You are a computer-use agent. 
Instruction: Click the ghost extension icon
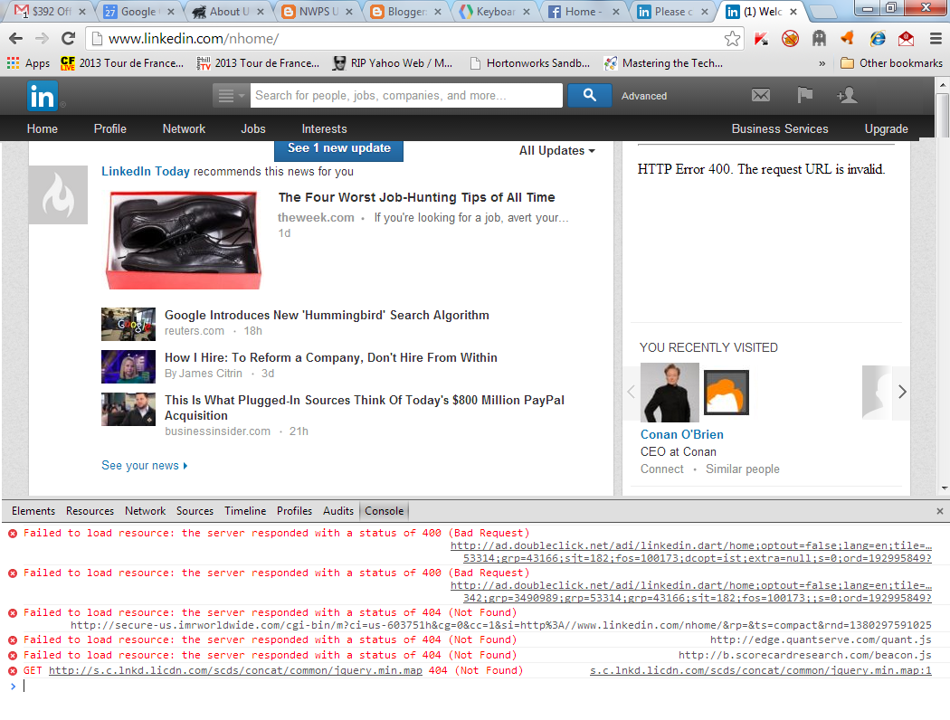tap(819, 39)
